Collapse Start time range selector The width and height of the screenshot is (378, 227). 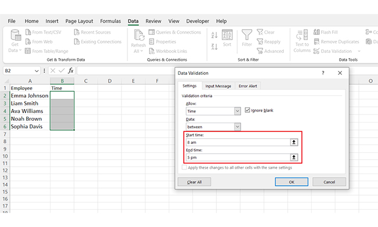[x=294, y=142]
